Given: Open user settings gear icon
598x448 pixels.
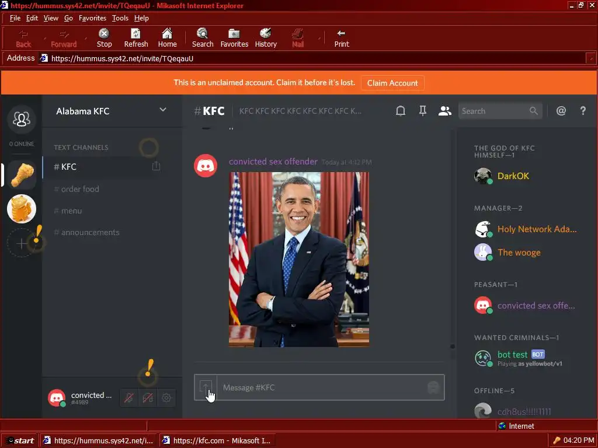Looking at the screenshot, I should click(x=166, y=398).
